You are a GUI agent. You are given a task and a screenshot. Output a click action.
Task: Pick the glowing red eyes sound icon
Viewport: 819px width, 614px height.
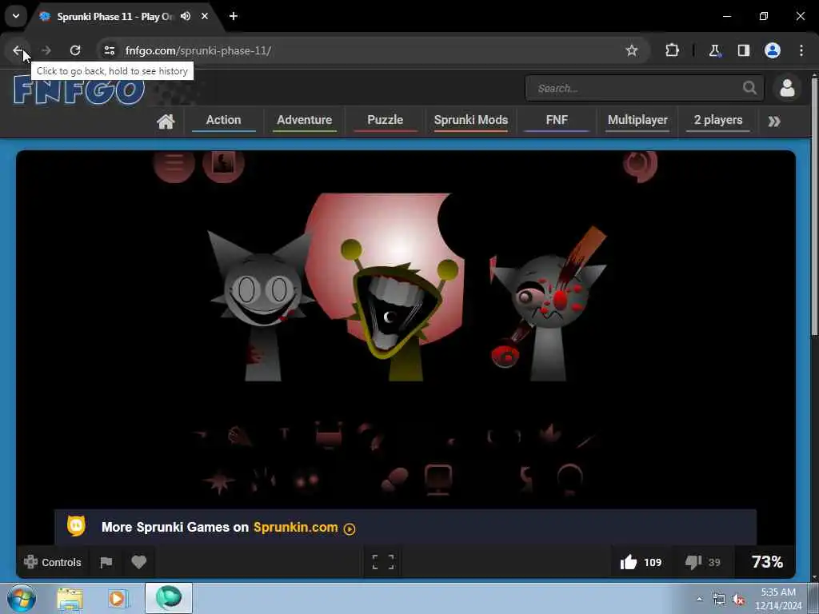click(x=306, y=480)
